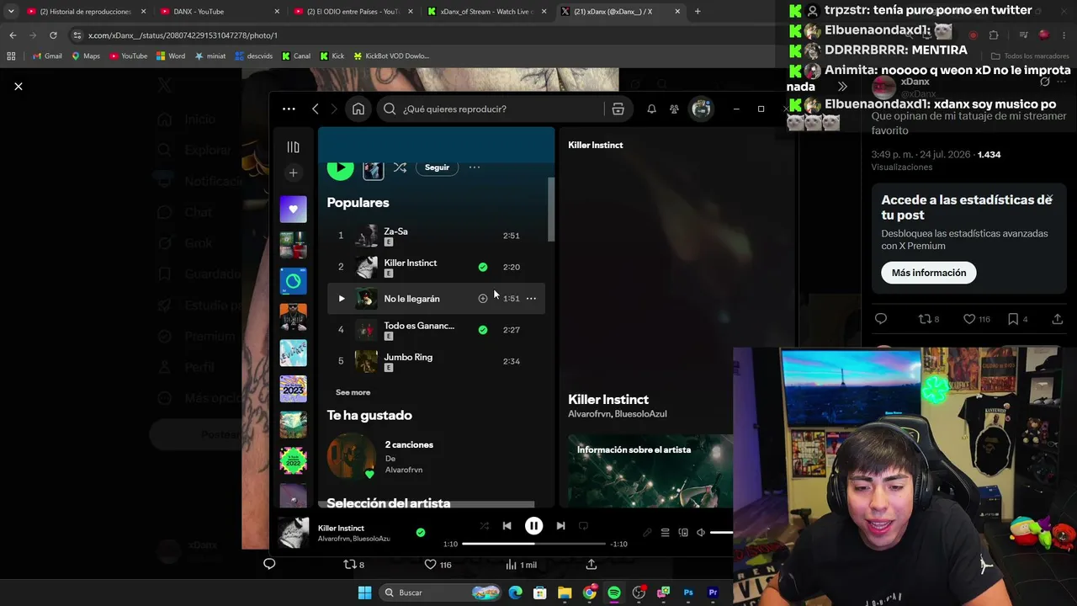Create a new playlist with plus button
This screenshot has height=606, width=1077.
(x=293, y=173)
